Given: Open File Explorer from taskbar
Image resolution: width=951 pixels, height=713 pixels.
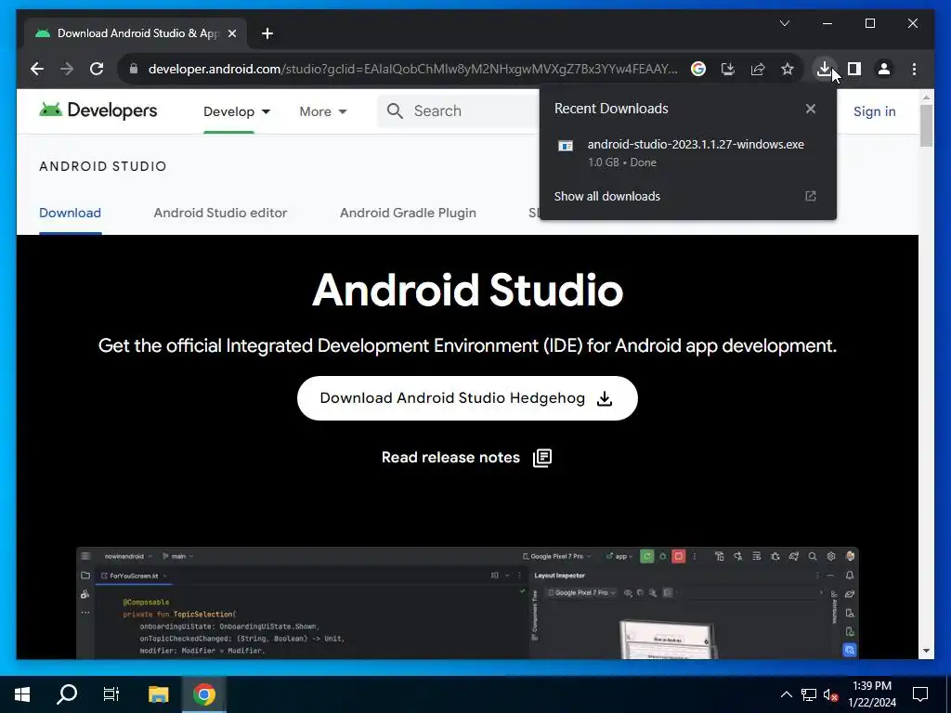Looking at the screenshot, I should (x=158, y=694).
